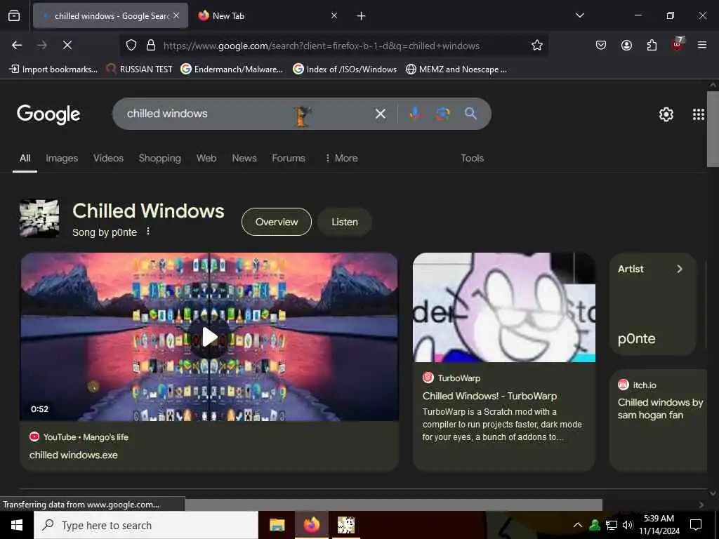The width and height of the screenshot is (719, 539).
Task: Close the chilled windows Google tab
Action: [x=176, y=15]
